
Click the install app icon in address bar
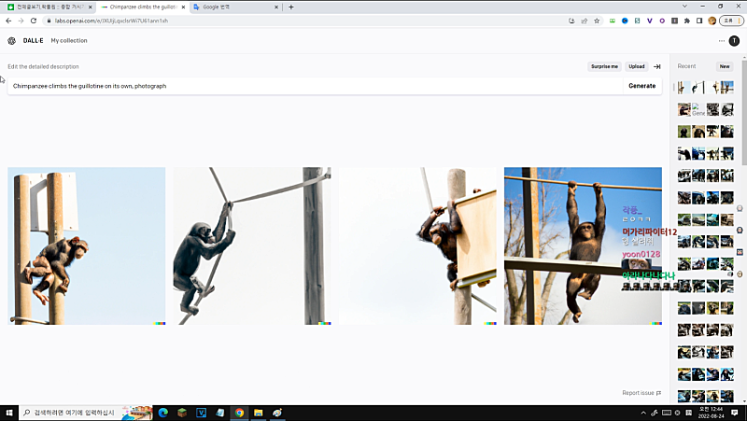(571, 21)
